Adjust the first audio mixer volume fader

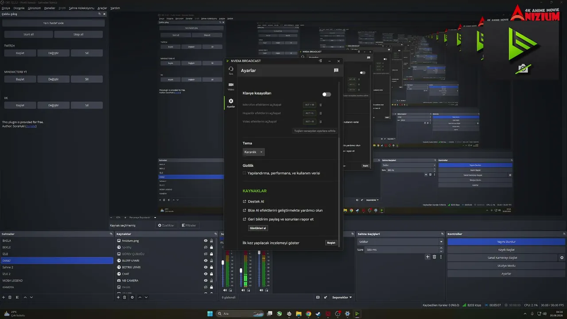click(223, 263)
